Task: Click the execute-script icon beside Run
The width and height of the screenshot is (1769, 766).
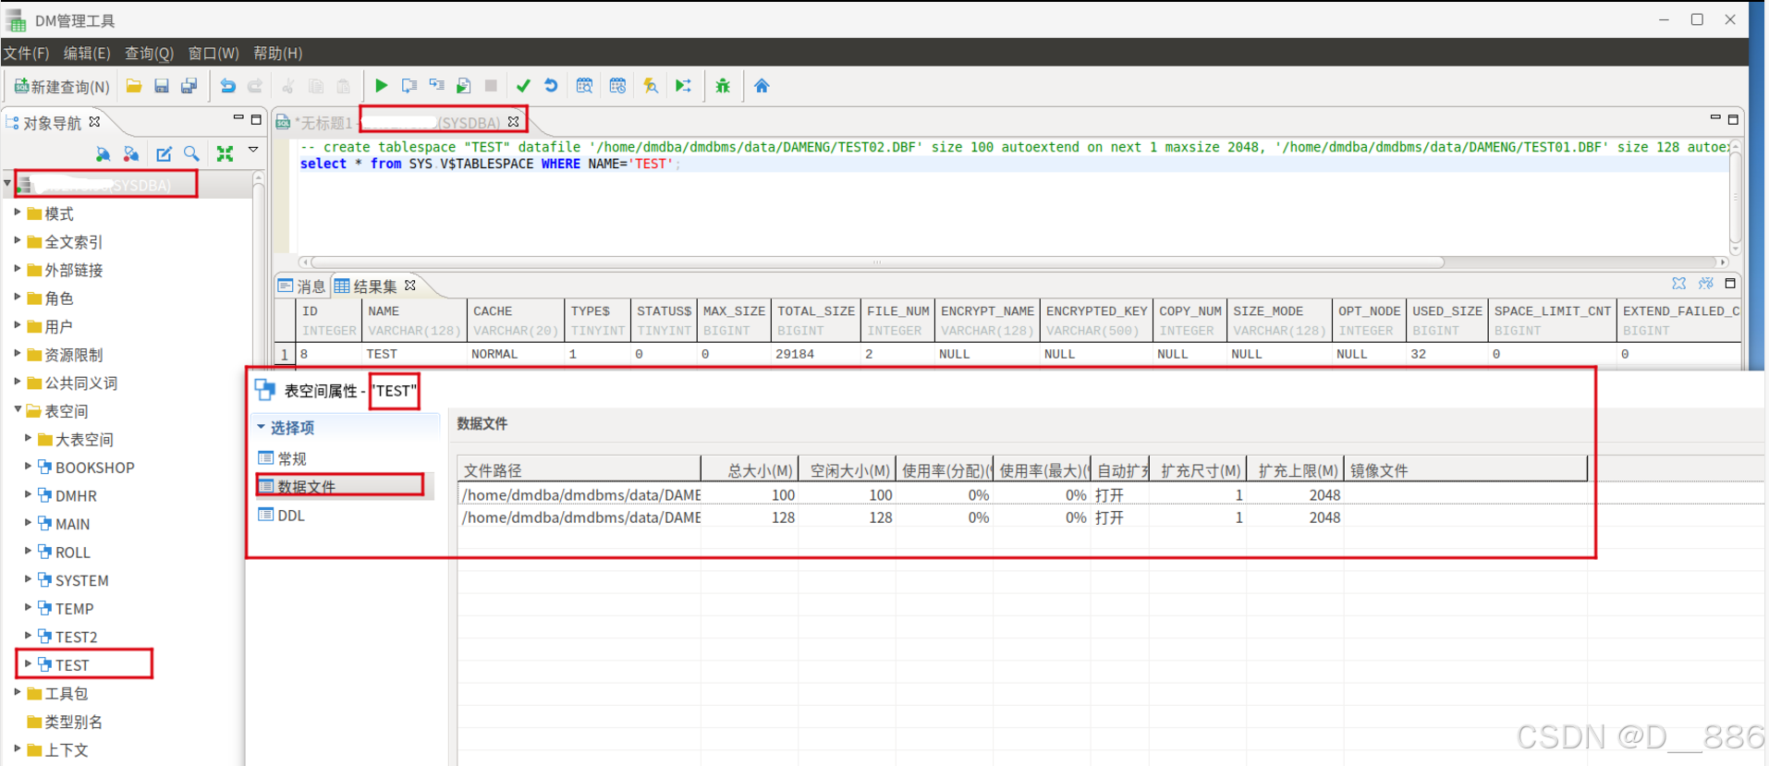Action: coord(409,86)
